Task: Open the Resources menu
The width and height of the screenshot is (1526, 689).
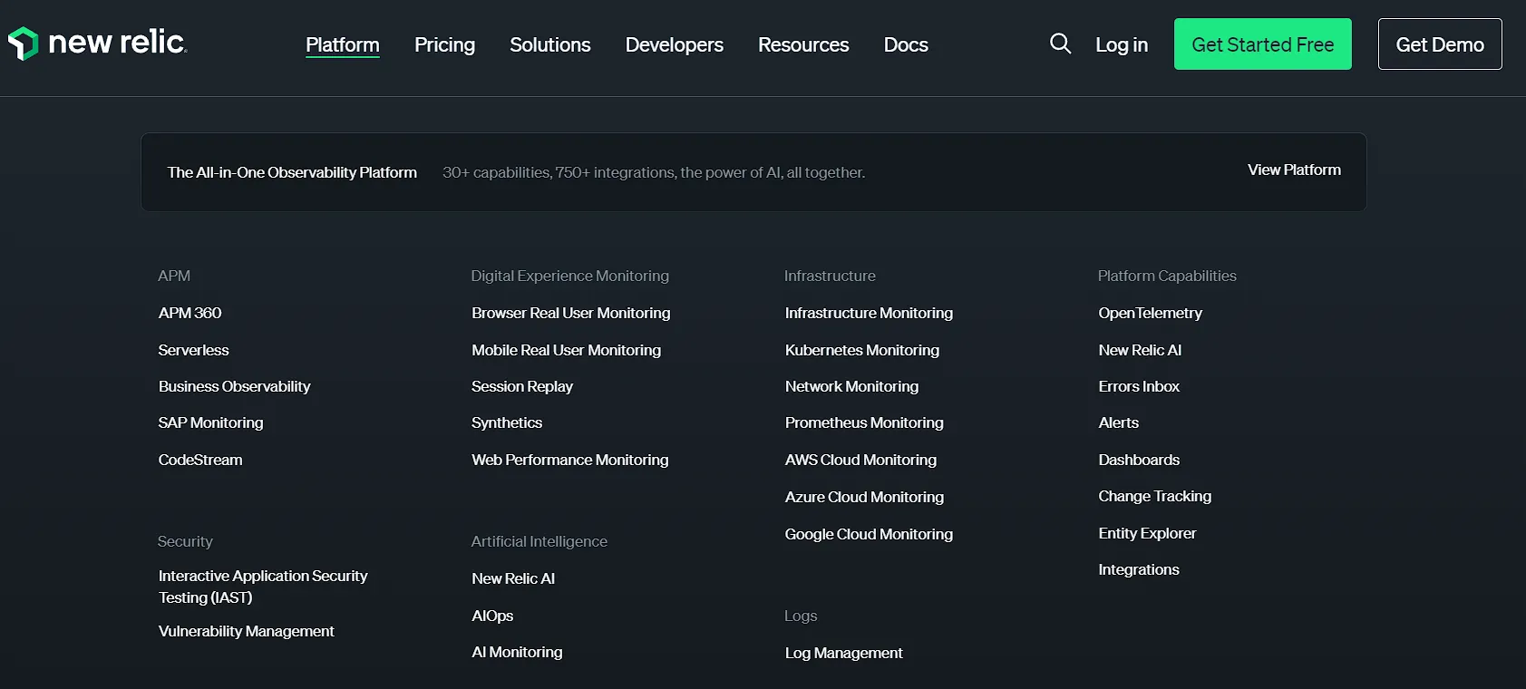Action: pos(803,44)
